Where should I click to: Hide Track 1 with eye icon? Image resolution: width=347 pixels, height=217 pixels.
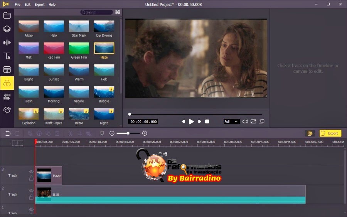[31, 209]
